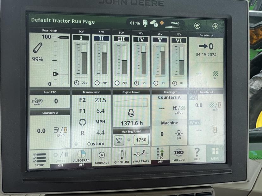Open the data transfer status icon
Viewport: 262px width, 196px height.
pos(145,23)
